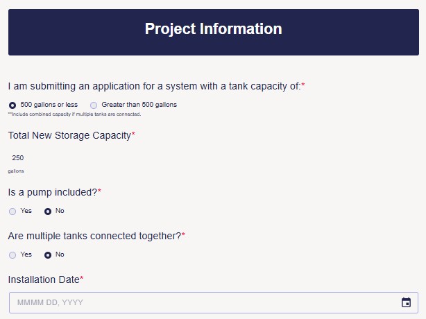The height and width of the screenshot is (319, 426).
Task: Click the tank capacity application question text
Action: [154, 86]
